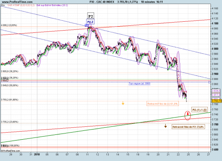Screen dimensions: 222x161
Task: Select the P2 annotation box
Action: click(91, 16)
